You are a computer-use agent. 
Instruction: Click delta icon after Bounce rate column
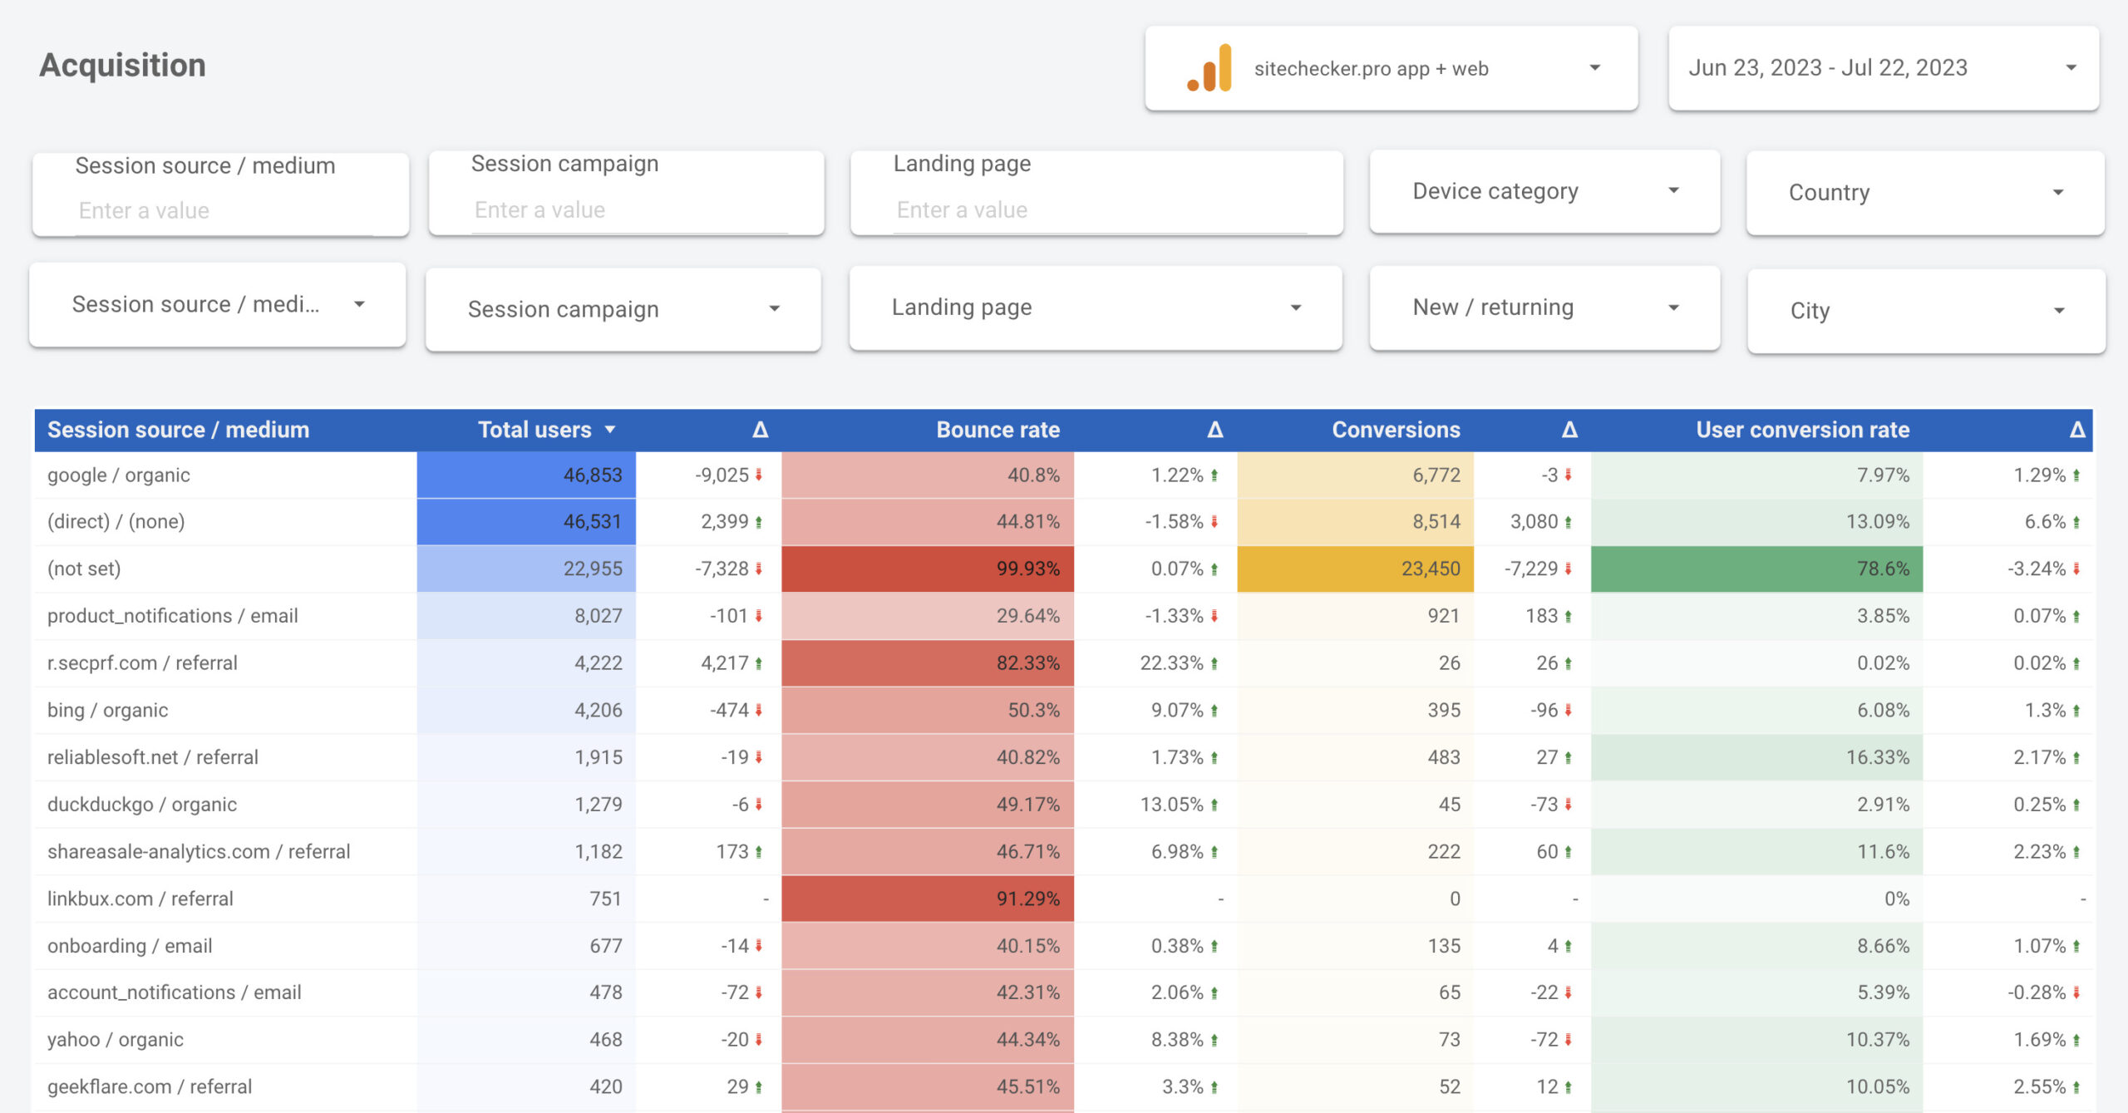click(x=1214, y=430)
